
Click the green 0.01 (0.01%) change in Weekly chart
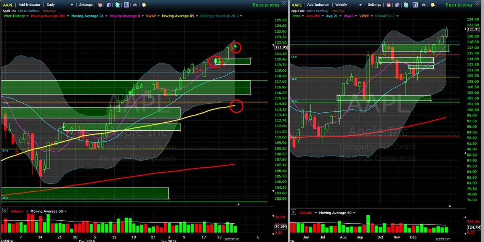pos(458,5)
